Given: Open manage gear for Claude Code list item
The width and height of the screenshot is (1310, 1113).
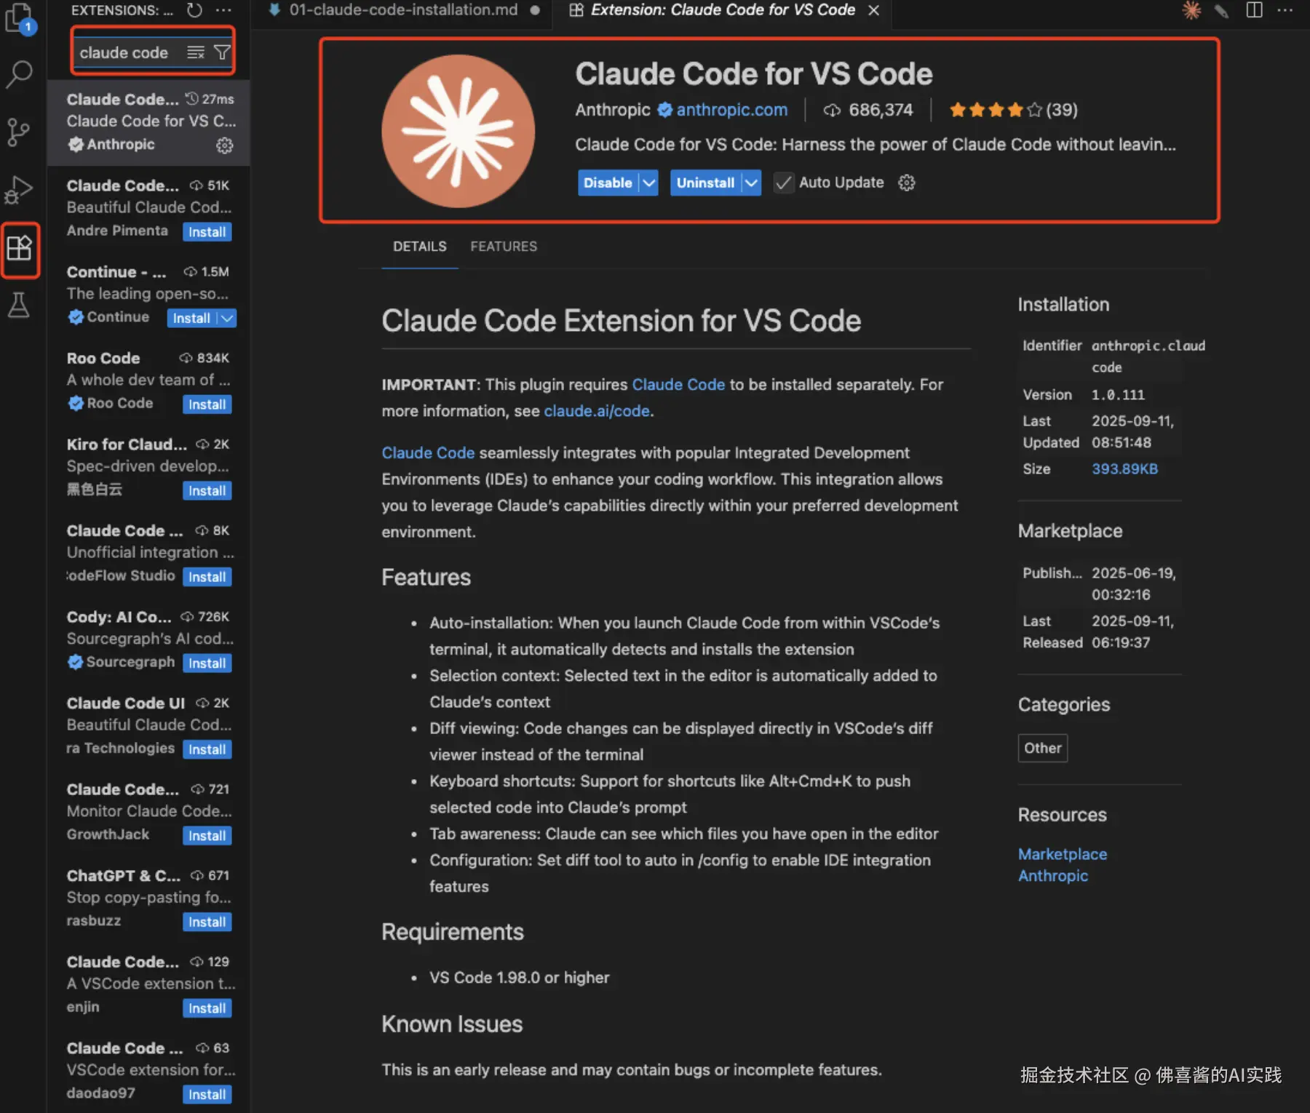Looking at the screenshot, I should pos(225,145).
